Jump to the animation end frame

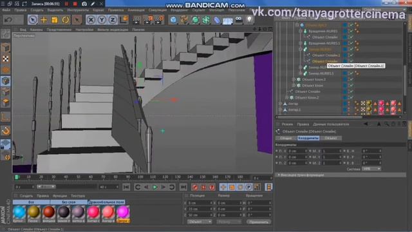click(183, 187)
